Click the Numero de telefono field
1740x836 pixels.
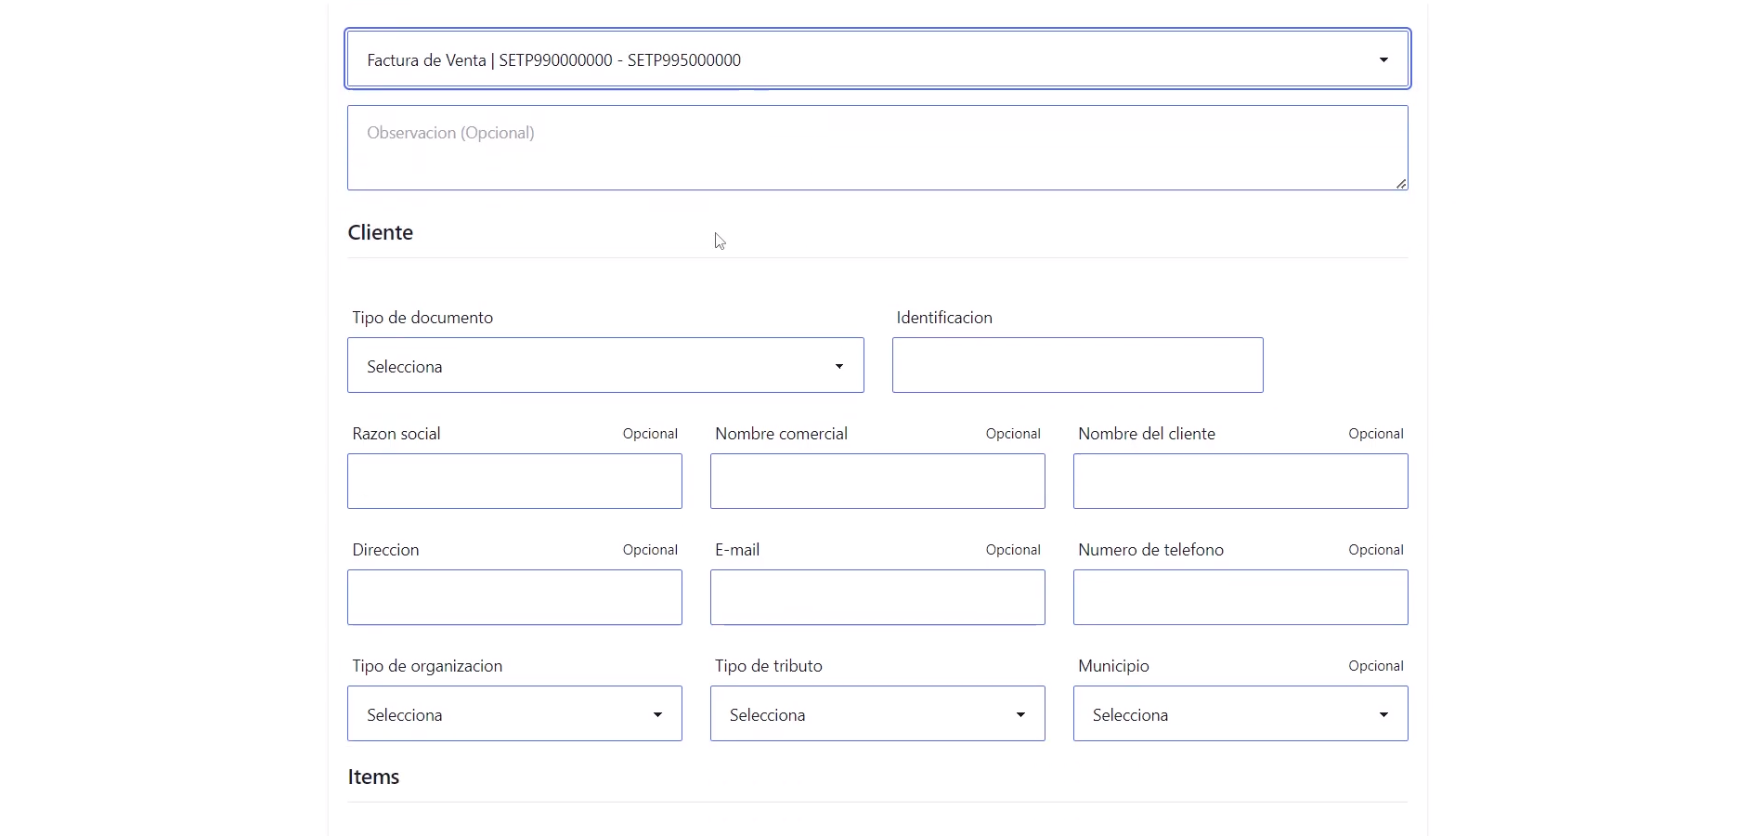pyautogui.click(x=1240, y=597)
